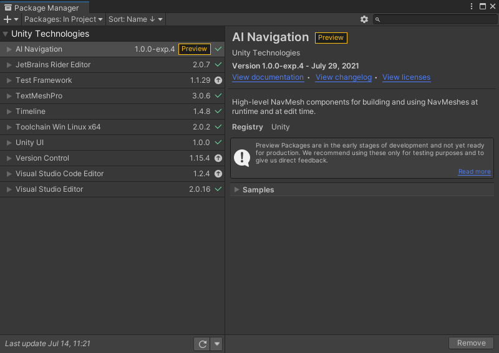Click Timeline installed checkmark

coord(218,111)
